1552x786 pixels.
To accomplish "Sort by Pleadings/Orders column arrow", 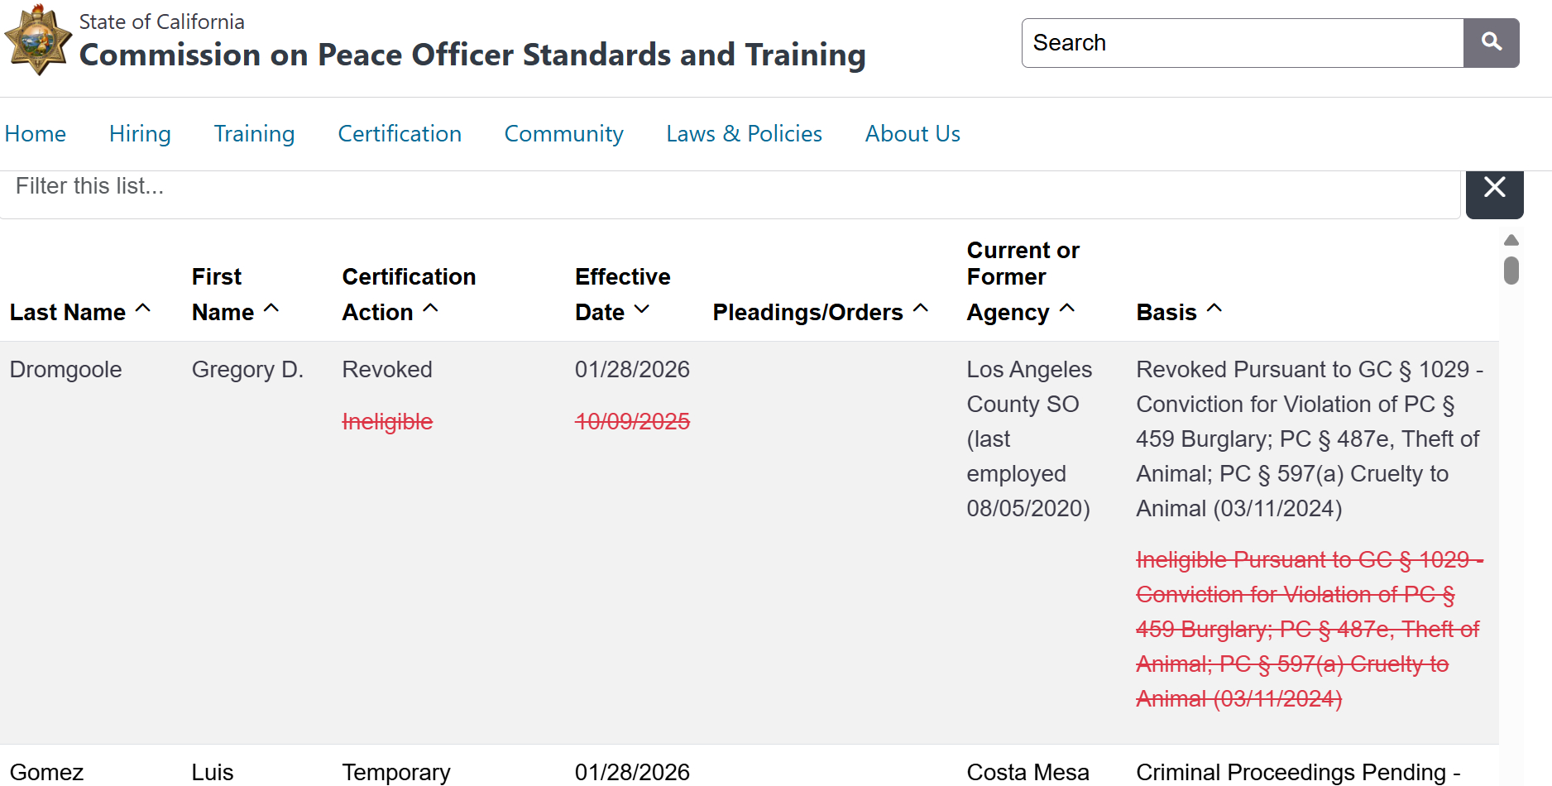I will tap(921, 309).
